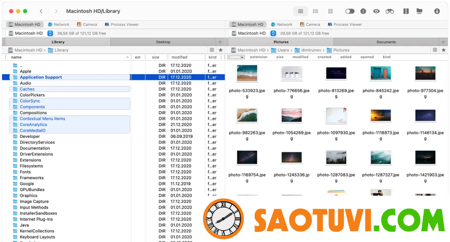Switch to the Documents tab in right pane
This screenshot has width=450, height=242.
386,42
